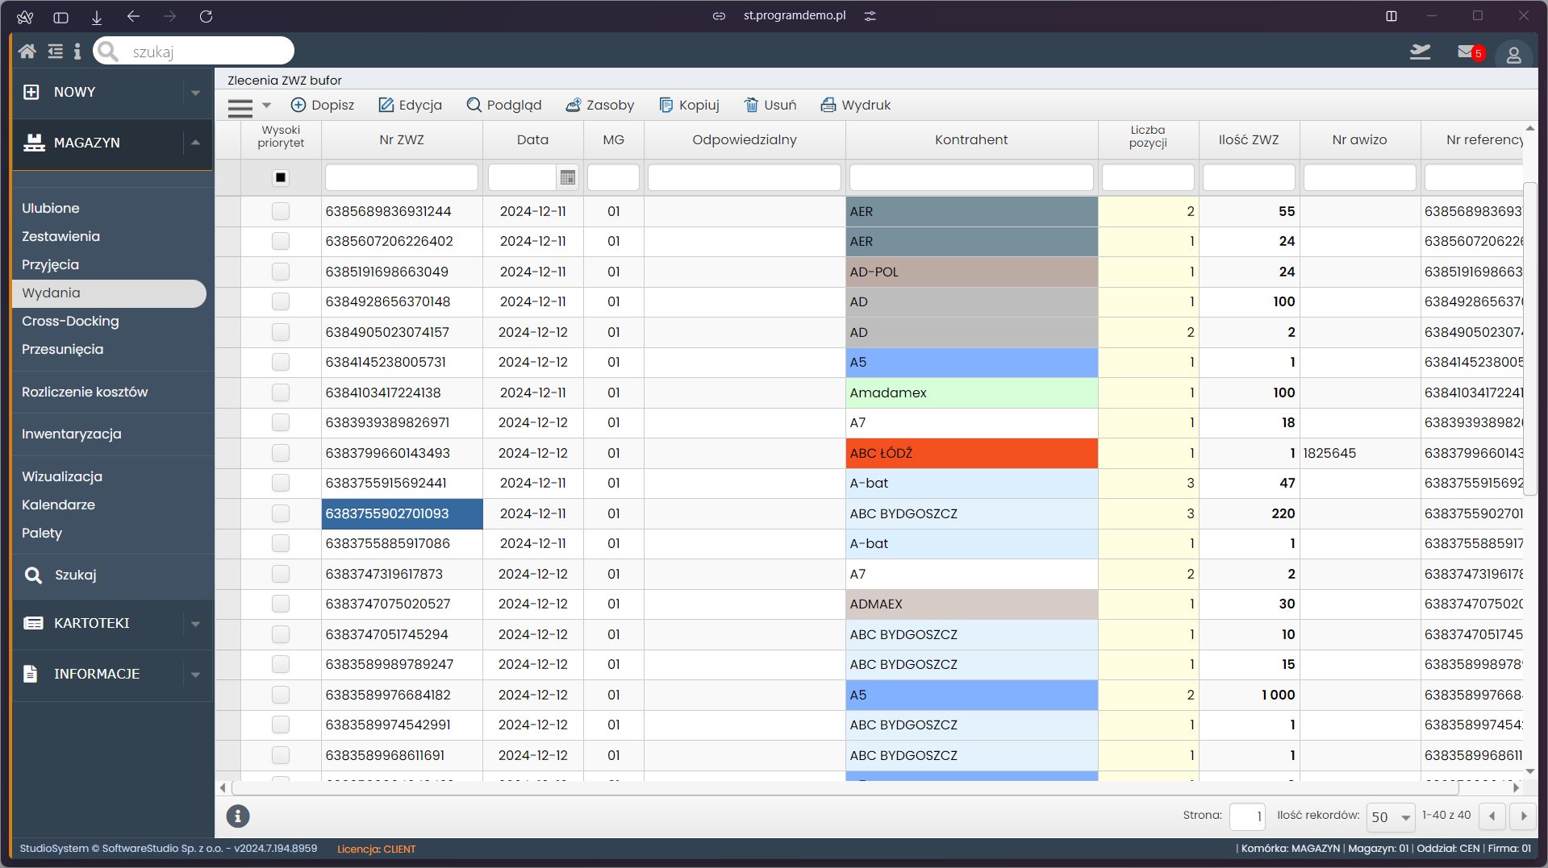The height and width of the screenshot is (868, 1548).
Task: Click the Dopisz add icon
Action: pos(298,105)
